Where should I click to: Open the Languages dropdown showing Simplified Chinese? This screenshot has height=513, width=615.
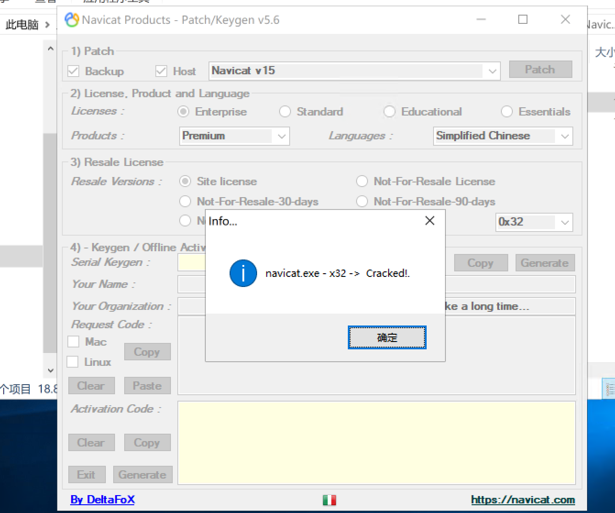point(503,136)
